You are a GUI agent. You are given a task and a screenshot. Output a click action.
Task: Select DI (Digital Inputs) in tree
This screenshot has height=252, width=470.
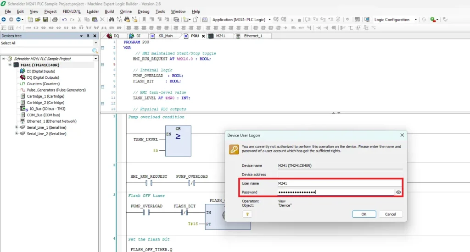(41, 71)
